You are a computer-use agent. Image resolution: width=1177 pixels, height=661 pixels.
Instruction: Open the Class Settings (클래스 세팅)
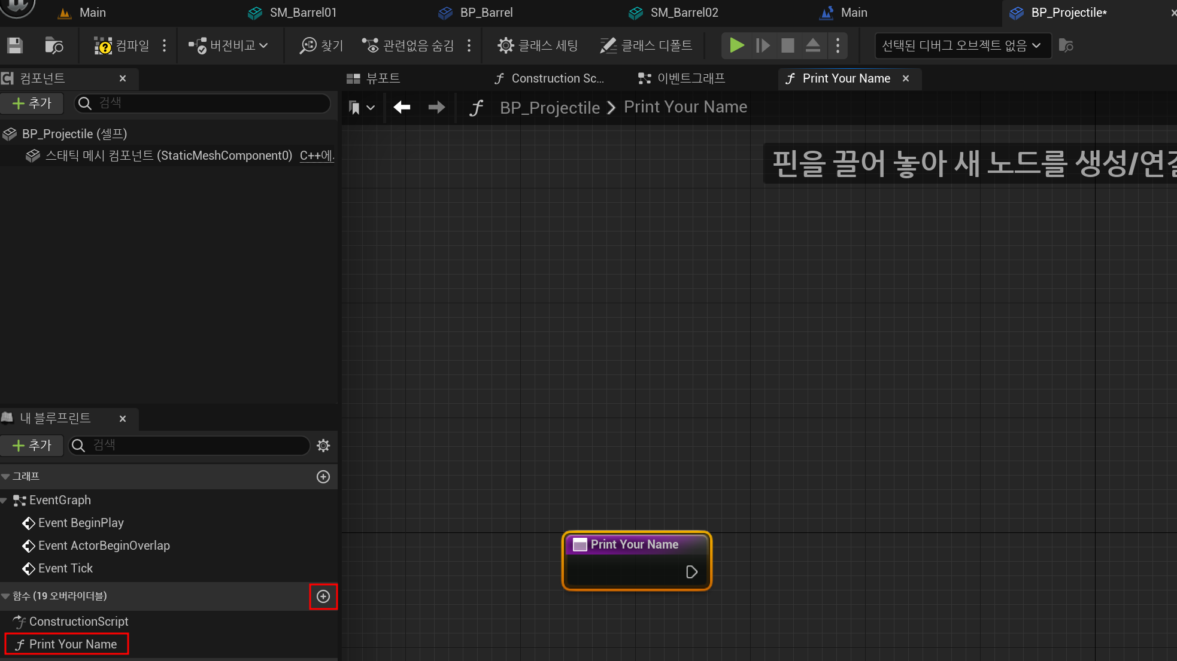[x=538, y=45]
